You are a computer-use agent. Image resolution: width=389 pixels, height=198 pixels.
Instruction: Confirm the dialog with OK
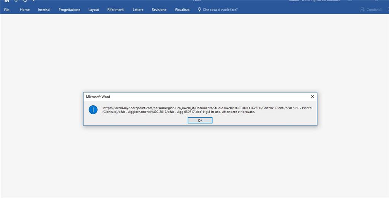(x=200, y=120)
